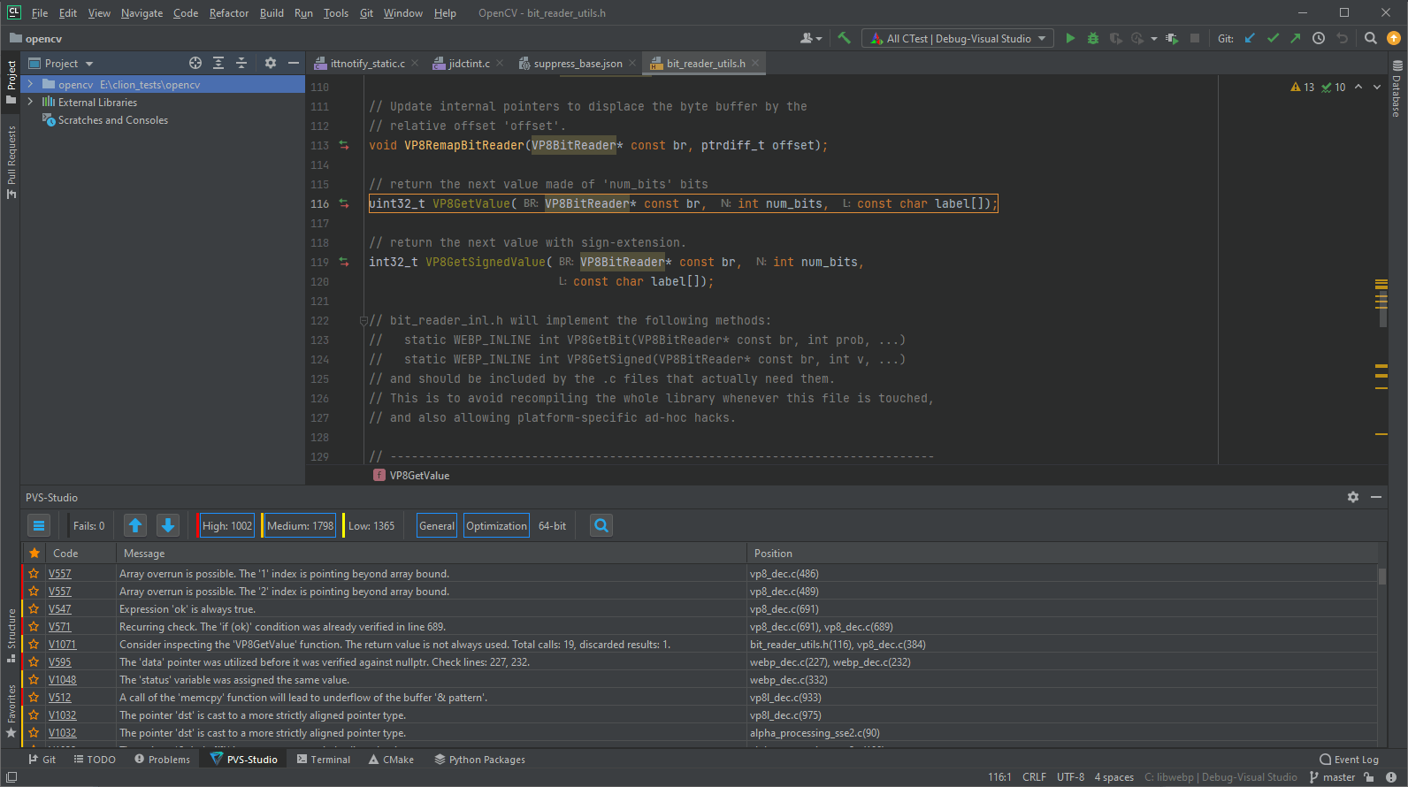Click the locate file target icon in Project panel
Screen dimensions: 1408x787
point(195,63)
